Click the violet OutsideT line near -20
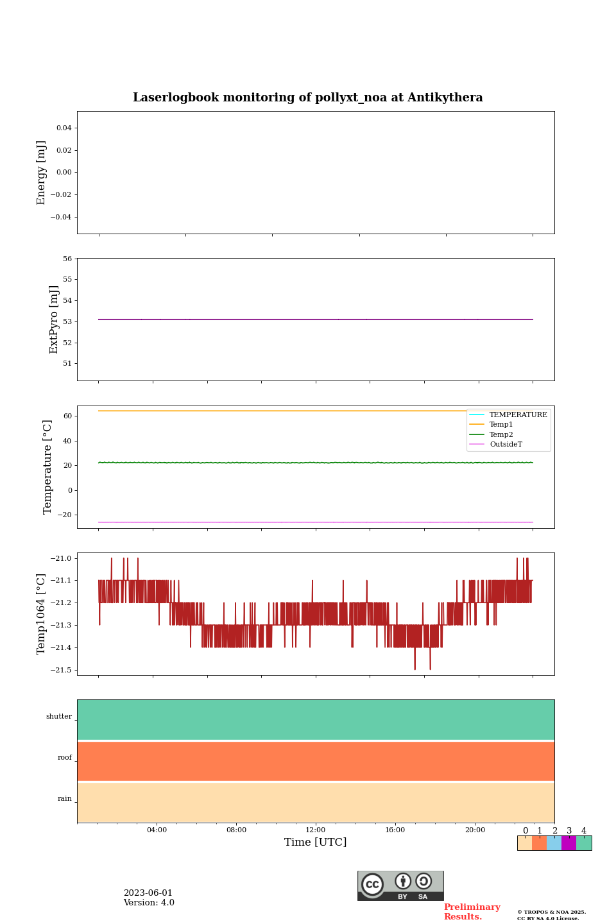The width and height of the screenshot is (616, 924). click(316, 522)
